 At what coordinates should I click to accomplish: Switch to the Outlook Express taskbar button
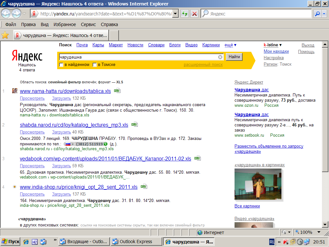[136, 242]
